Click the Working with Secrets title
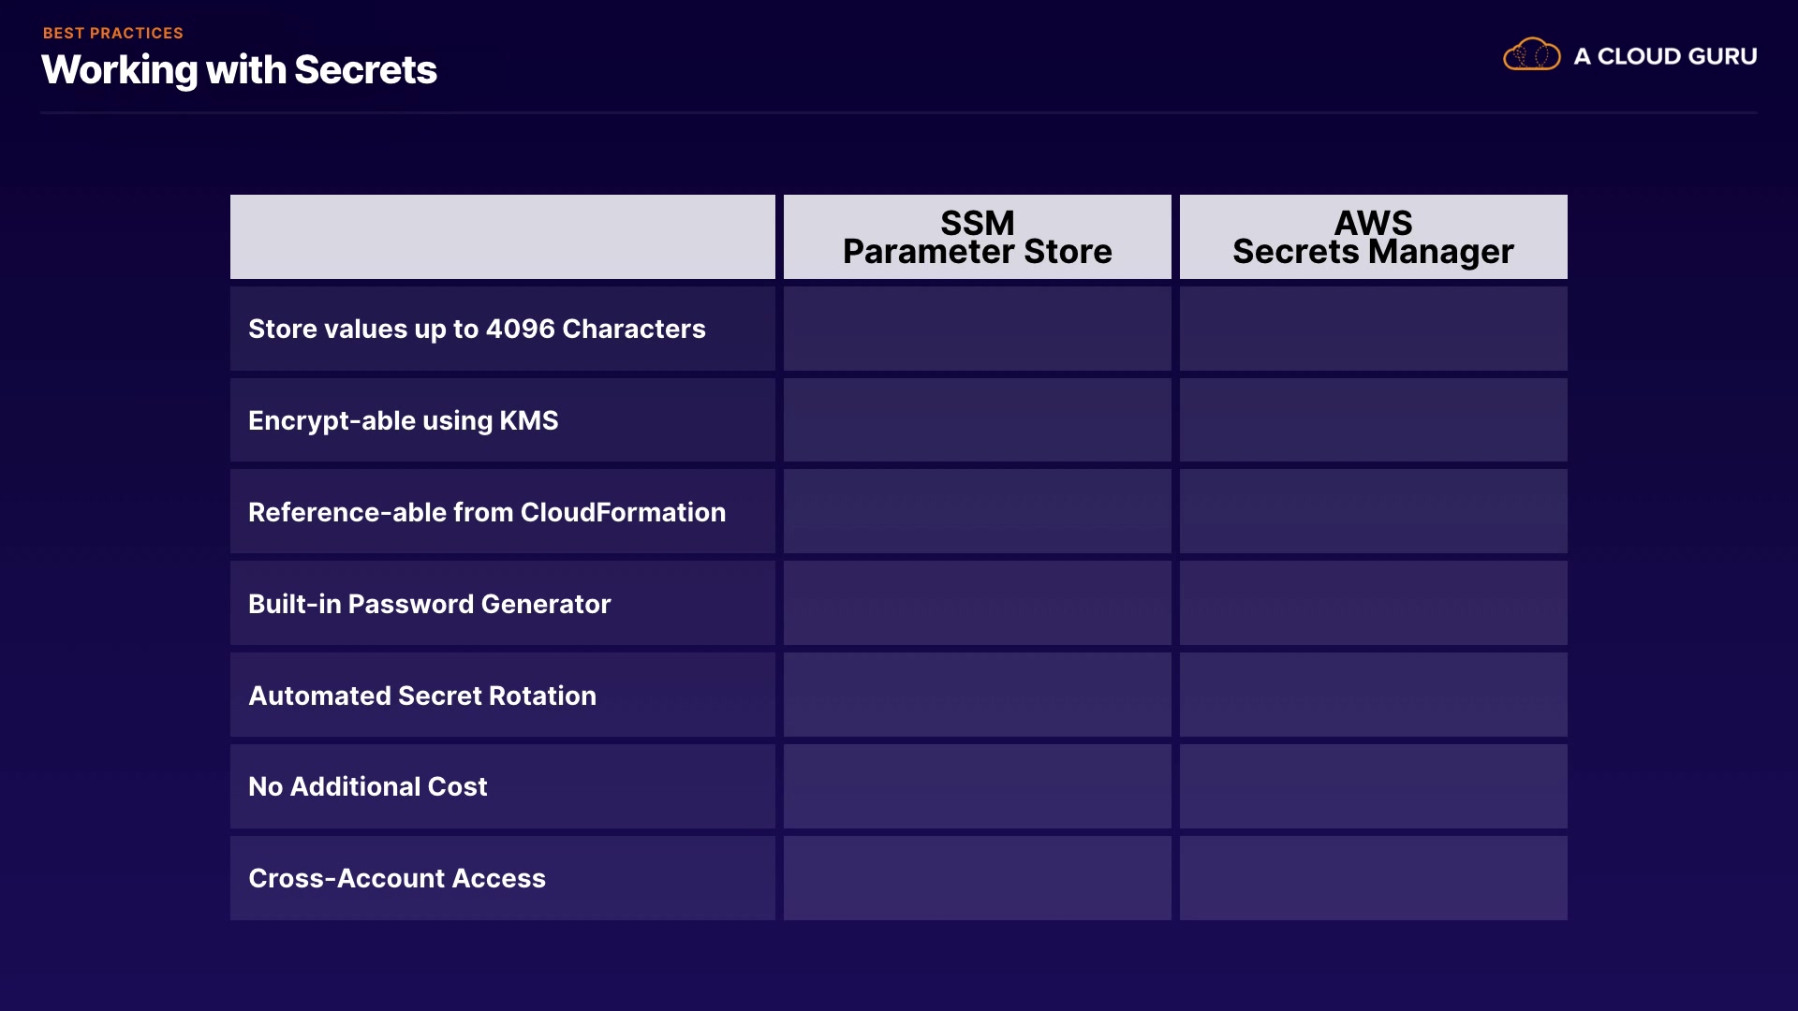 pyautogui.click(x=239, y=70)
